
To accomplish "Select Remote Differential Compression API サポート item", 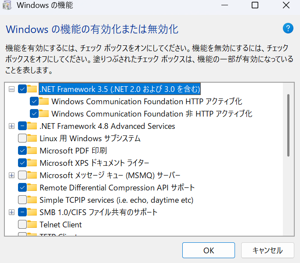I will pos(117,187).
